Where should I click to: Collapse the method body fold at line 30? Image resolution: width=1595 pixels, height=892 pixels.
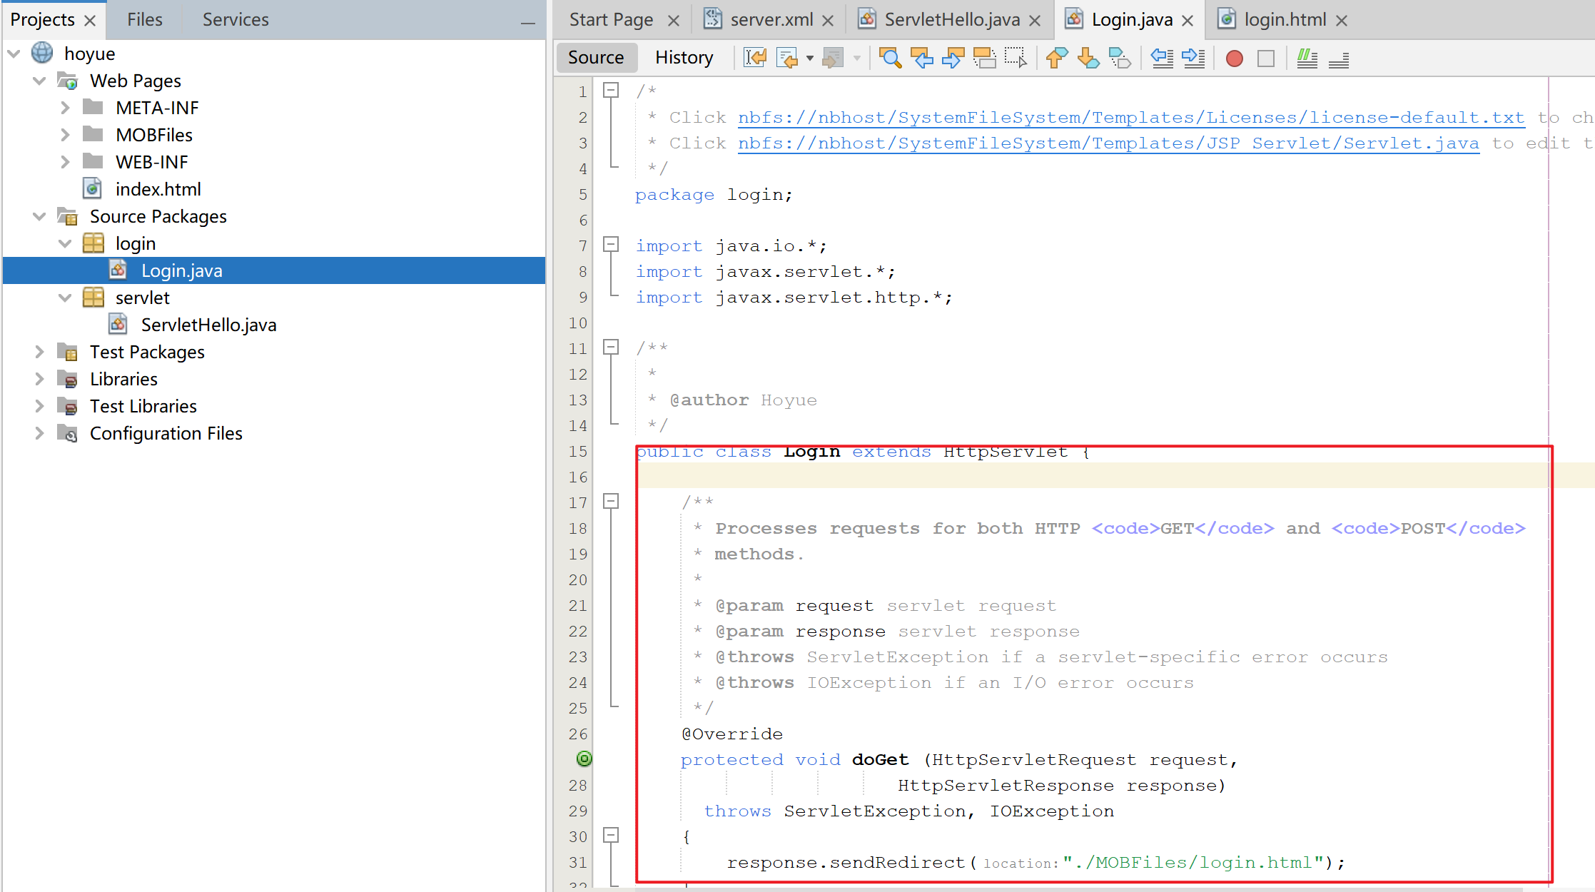coord(611,835)
